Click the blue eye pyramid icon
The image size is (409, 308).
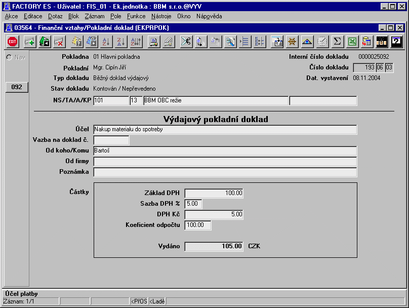[307, 42]
